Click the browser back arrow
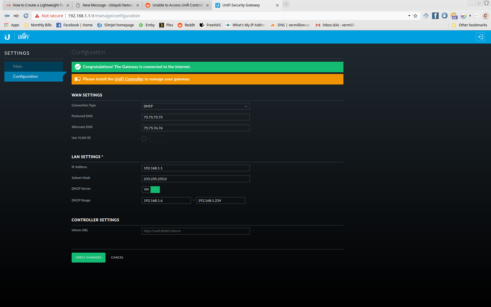The image size is (491, 307). [x=7, y=16]
